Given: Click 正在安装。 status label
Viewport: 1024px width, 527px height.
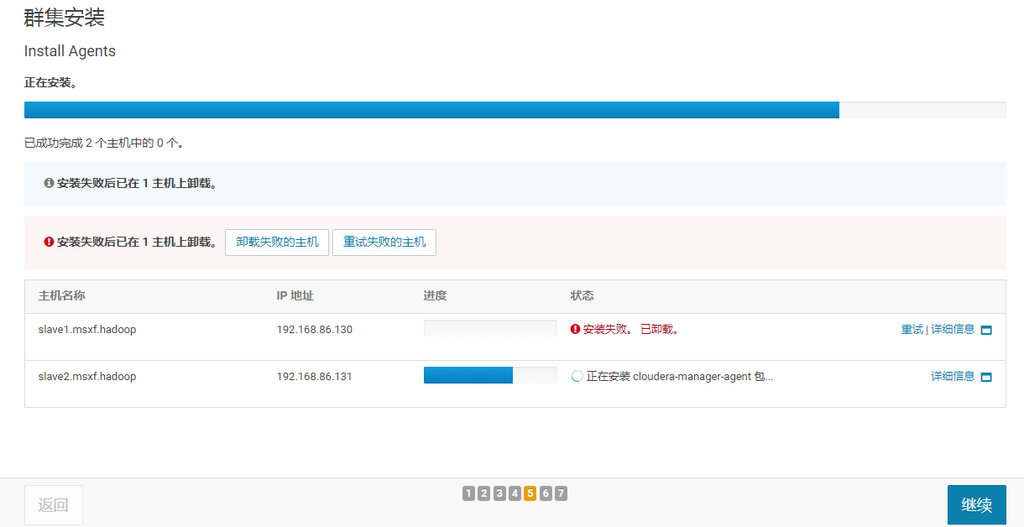Looking at the screenshot, I should 50,83.
